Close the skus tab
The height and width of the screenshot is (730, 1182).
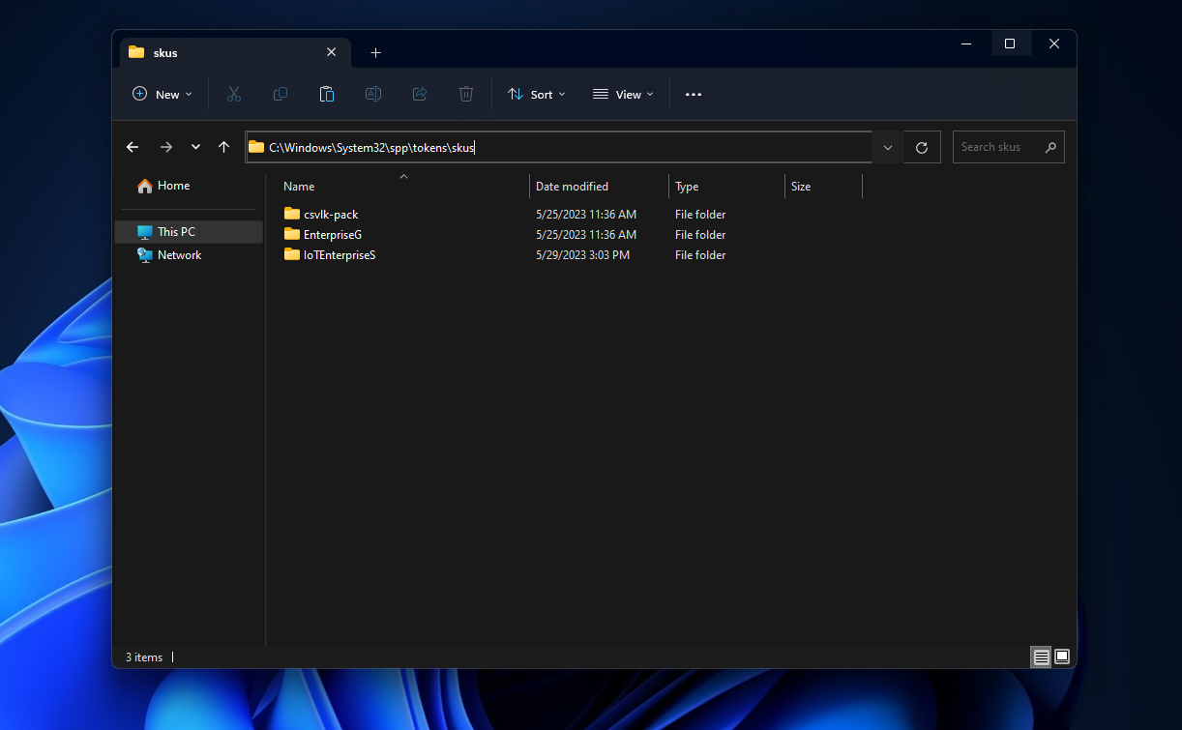coord(332,52)
